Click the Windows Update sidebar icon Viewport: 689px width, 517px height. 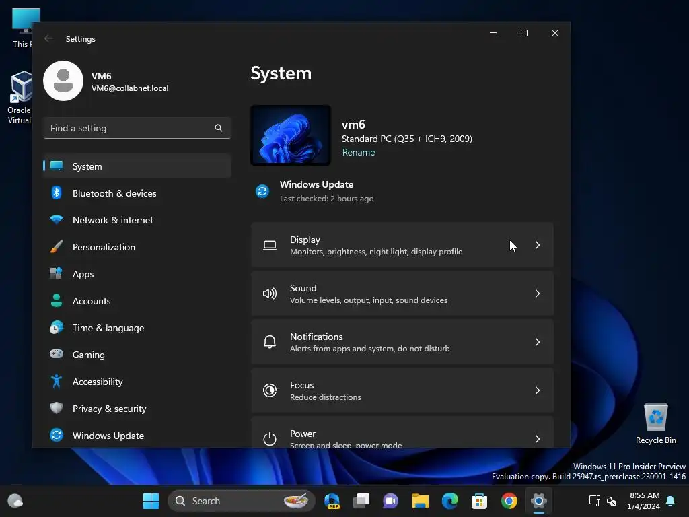57,435
